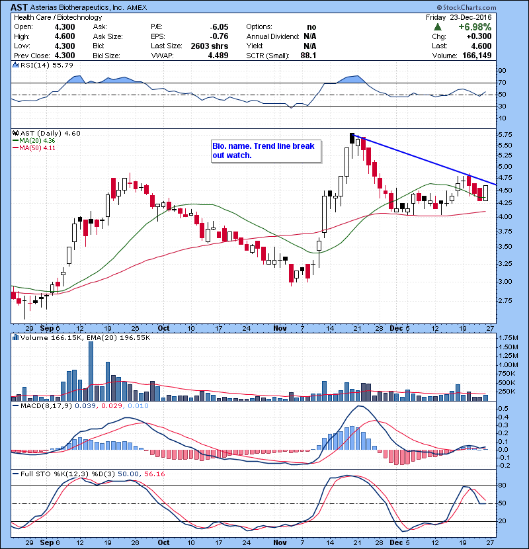Viewport: 529px width, 549px height.
Task: Click the Full STO %K value 50.00
Action: (x=128, y=474)
